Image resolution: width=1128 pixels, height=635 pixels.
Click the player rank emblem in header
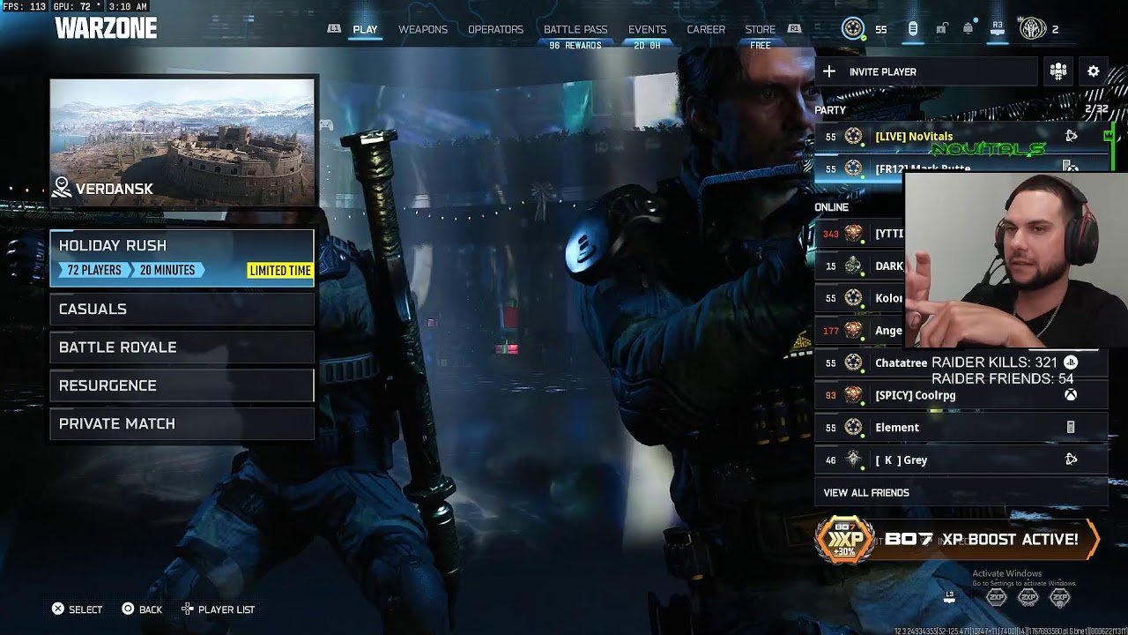click(852, 29)
